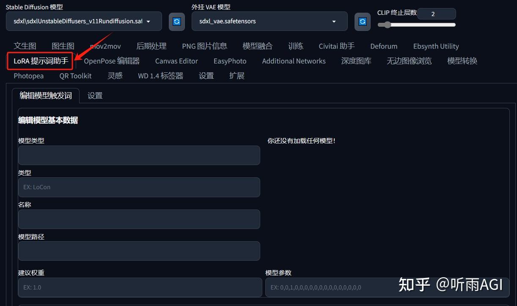Open the PNG 图片信息 tab
The height and width of the screenshot is (306, 517).
(204, 46)
